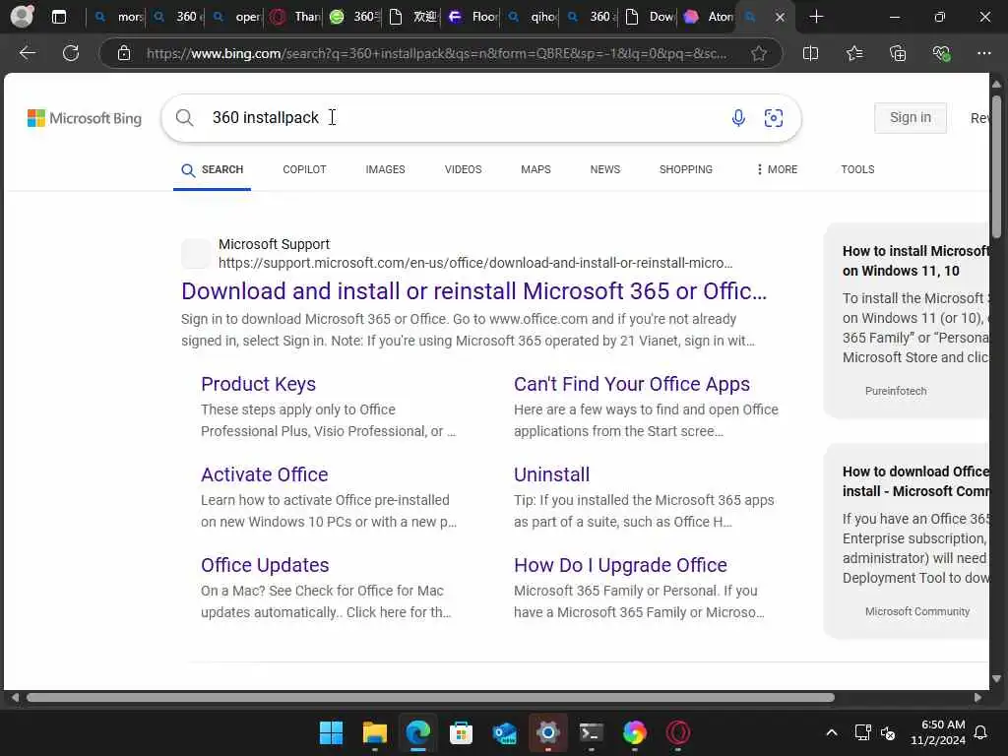1008x756 pixels.
Task: Switch to the Copilot tab
Action: [x=304, y=169]
